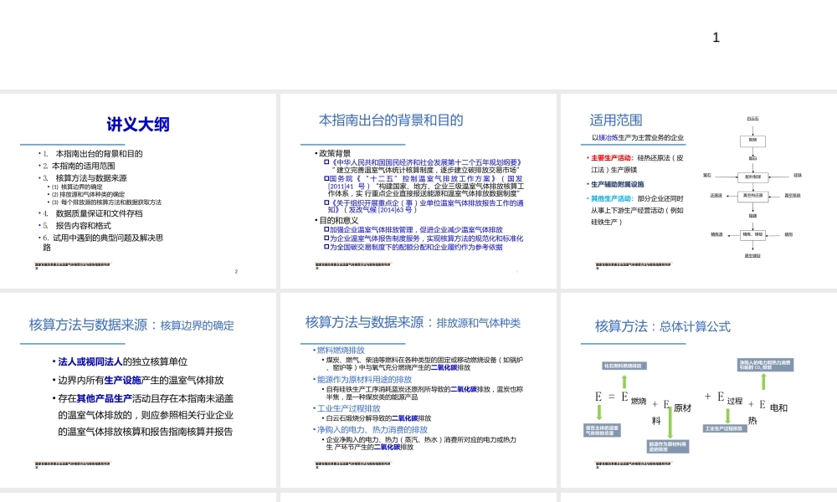Viewport: 837px width, 502px height.
Task: Click the 目的和意义 bullet heading
Action: point(338,220)
